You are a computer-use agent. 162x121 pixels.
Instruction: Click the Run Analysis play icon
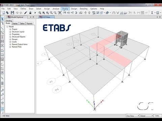35,13
